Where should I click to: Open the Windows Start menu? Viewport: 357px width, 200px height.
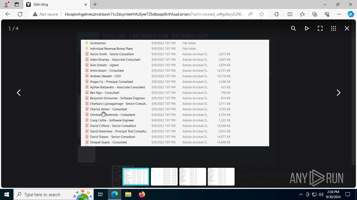7,194
